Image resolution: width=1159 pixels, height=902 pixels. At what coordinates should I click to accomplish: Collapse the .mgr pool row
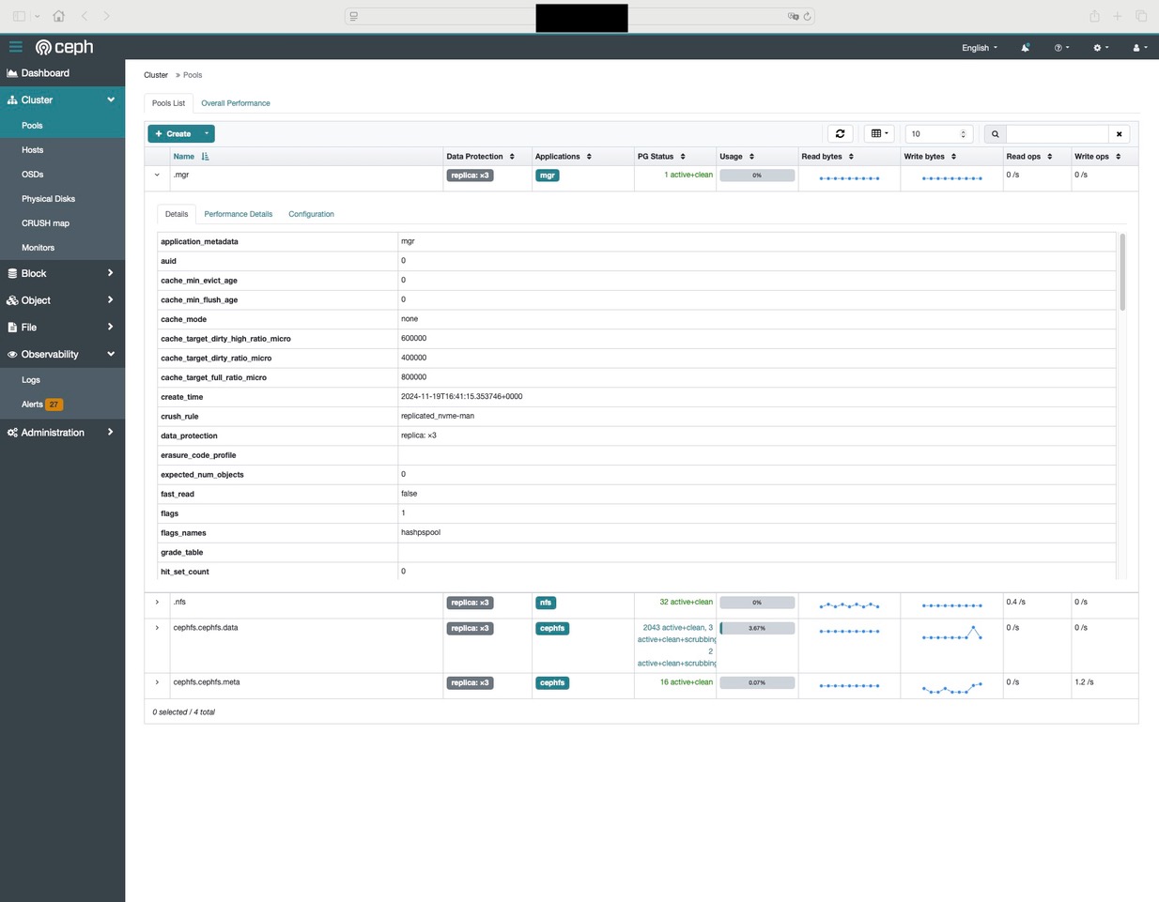click(x=157, y=175)
